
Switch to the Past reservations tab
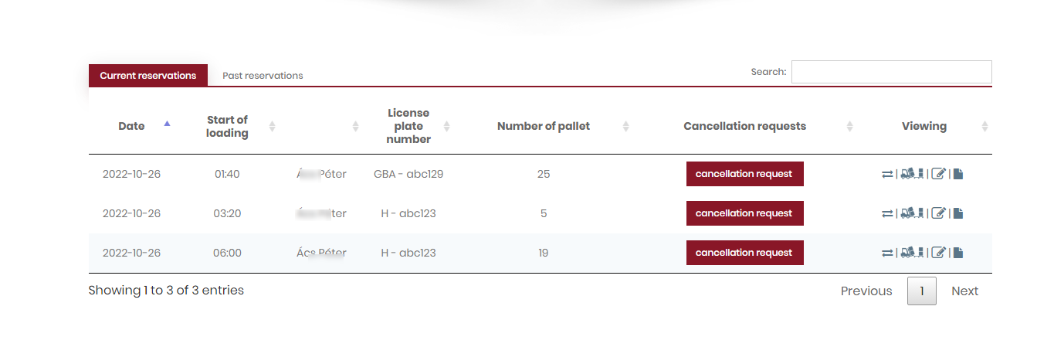pyautogui.click(x=263, y=76)
